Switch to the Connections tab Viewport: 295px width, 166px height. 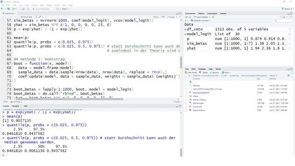[212, 13]
